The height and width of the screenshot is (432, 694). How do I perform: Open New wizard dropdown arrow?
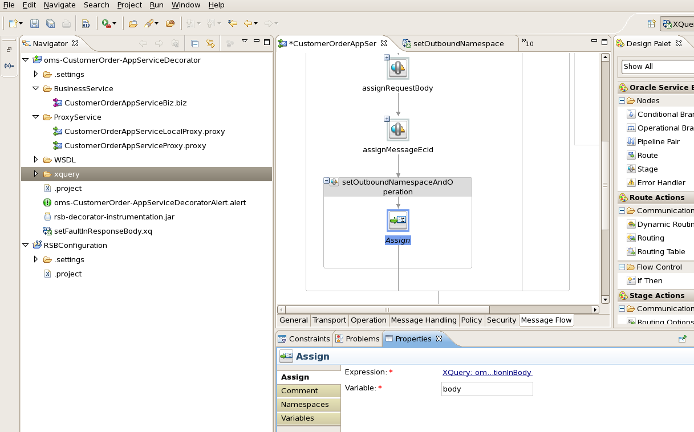pyautogui.click(x=21, y=23)
